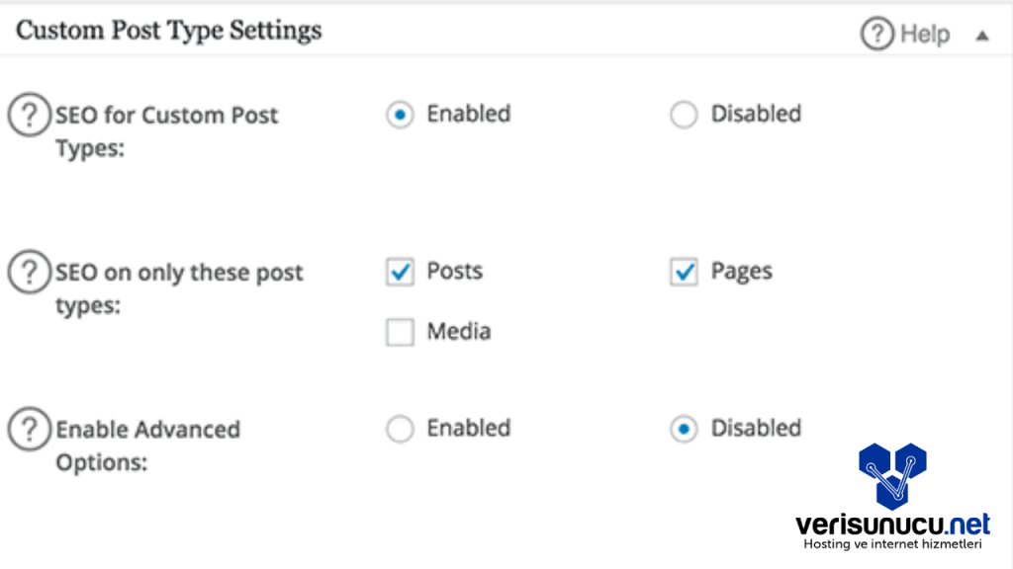Click the help icon beside SEO for Custom Post Types
The width and height of the screenshot is (1013, 569).
[29, 117]
